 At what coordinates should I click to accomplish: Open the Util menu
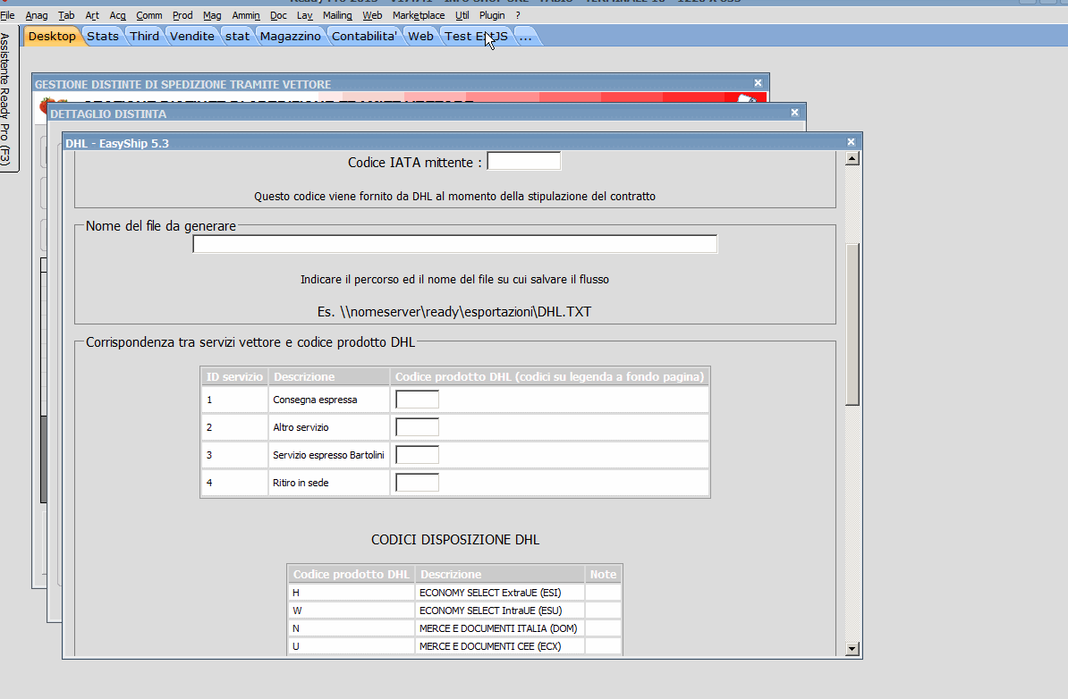[462, 15]
